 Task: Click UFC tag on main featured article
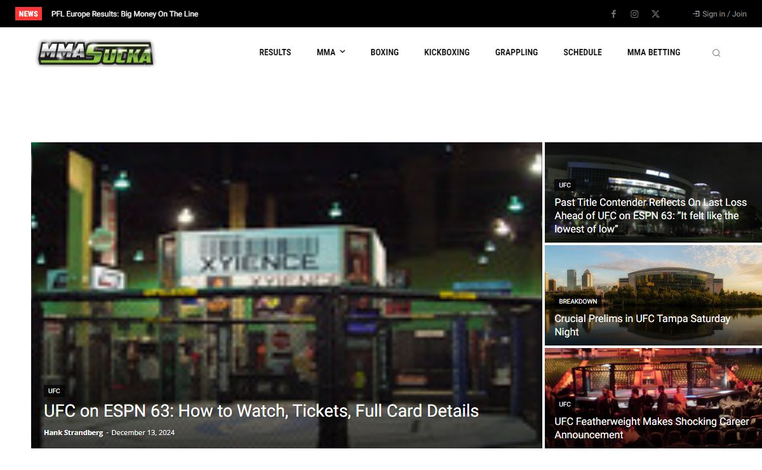[x=54, y=391]
